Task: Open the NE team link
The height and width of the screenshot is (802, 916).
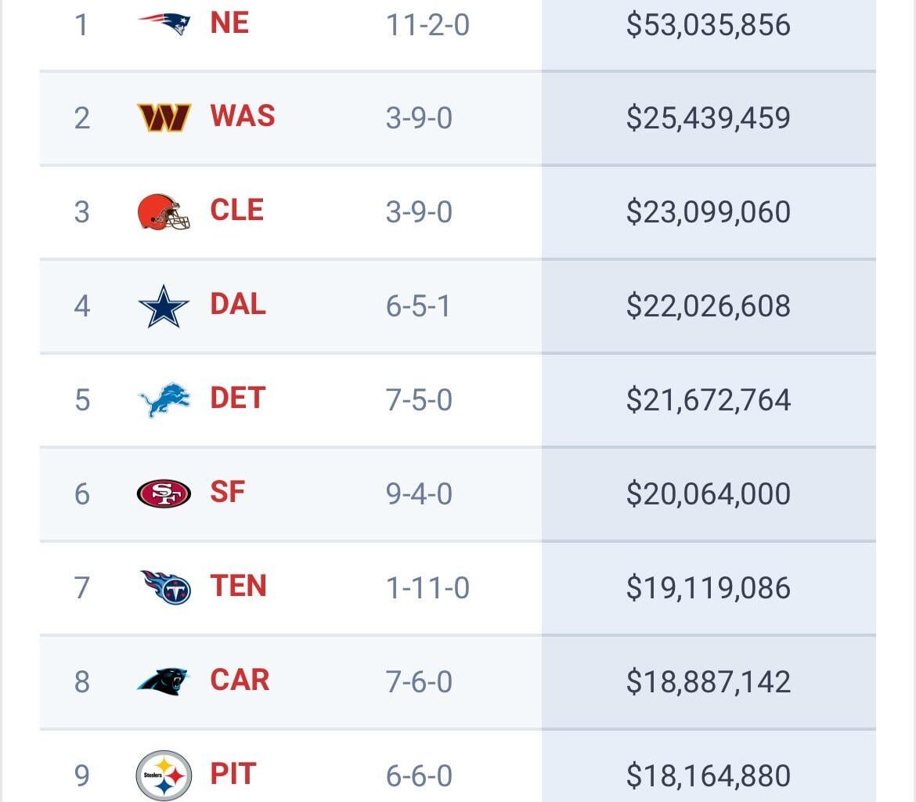Action: [x=229, y=23]
